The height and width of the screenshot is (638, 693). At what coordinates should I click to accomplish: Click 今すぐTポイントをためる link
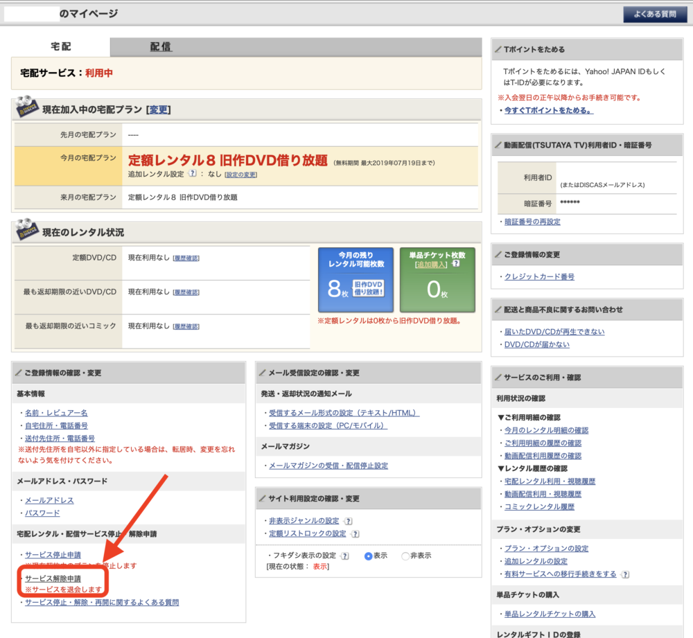coord(548,110)
